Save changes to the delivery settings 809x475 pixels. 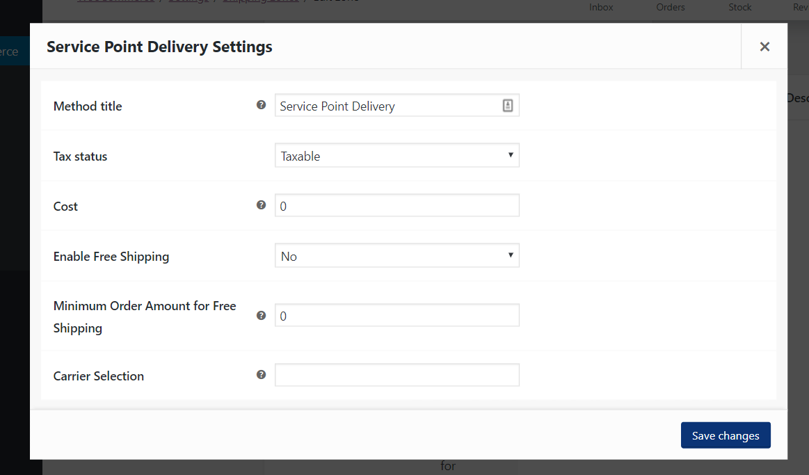tap(726, 435)
